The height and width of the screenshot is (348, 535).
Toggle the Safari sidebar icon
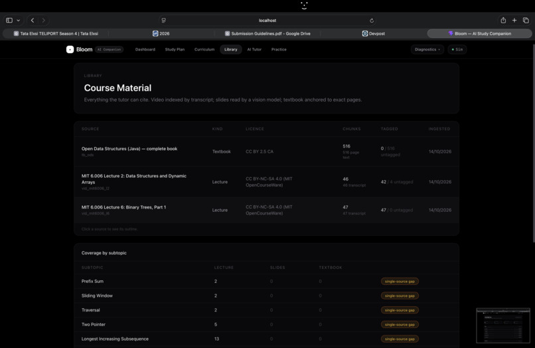tap(9, 21)
